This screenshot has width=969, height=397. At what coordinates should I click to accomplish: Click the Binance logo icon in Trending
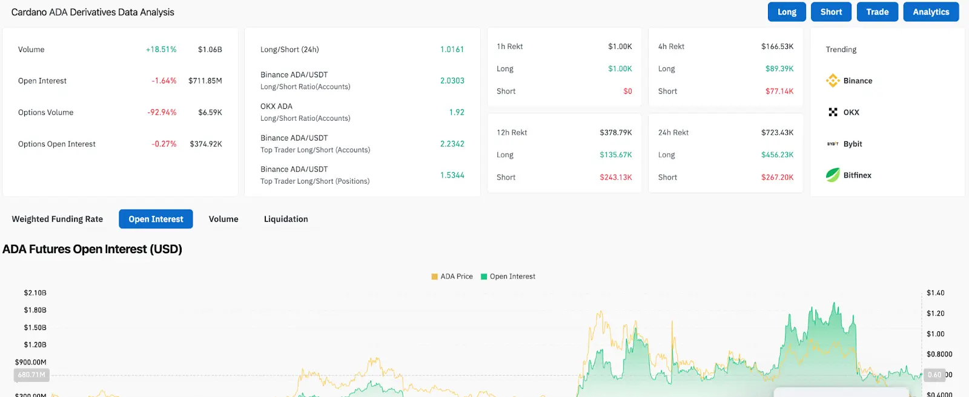click(x=833, y=80)
